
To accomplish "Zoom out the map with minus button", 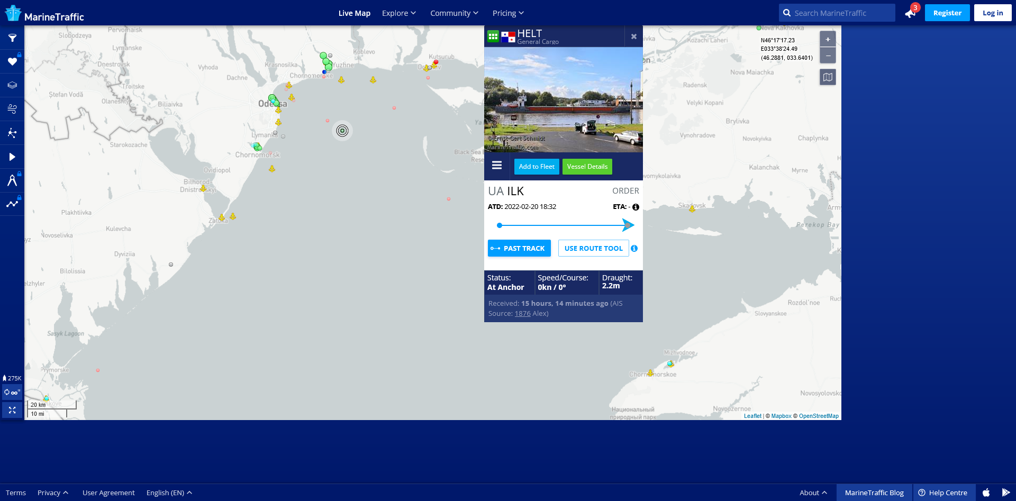I will tap(828, 55).
